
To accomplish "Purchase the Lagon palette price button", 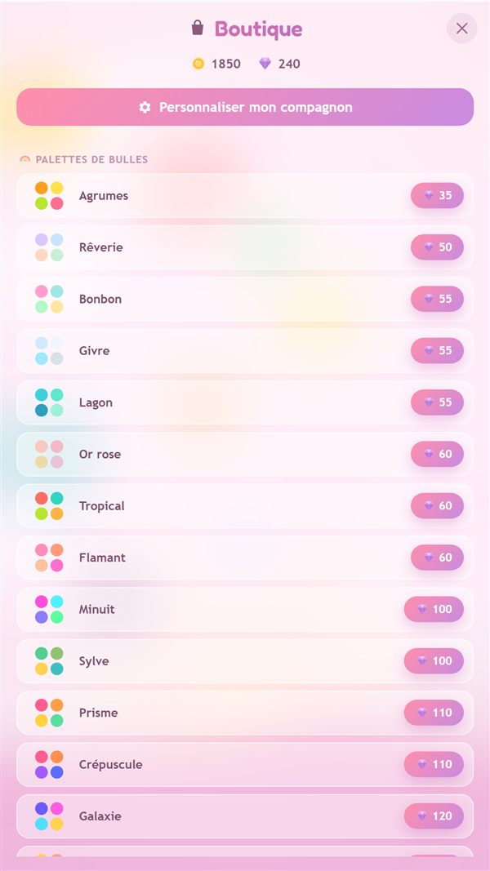I will click(437, 402).
